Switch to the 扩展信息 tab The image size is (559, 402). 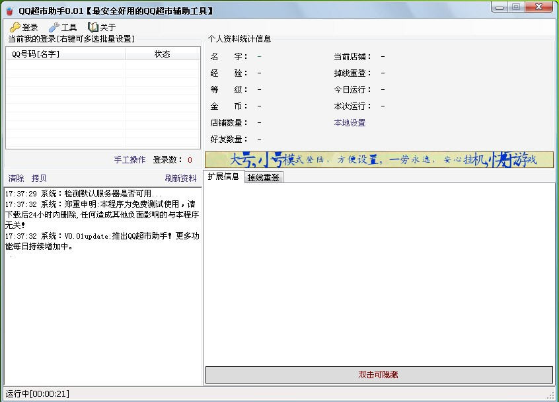pos(223,177)
